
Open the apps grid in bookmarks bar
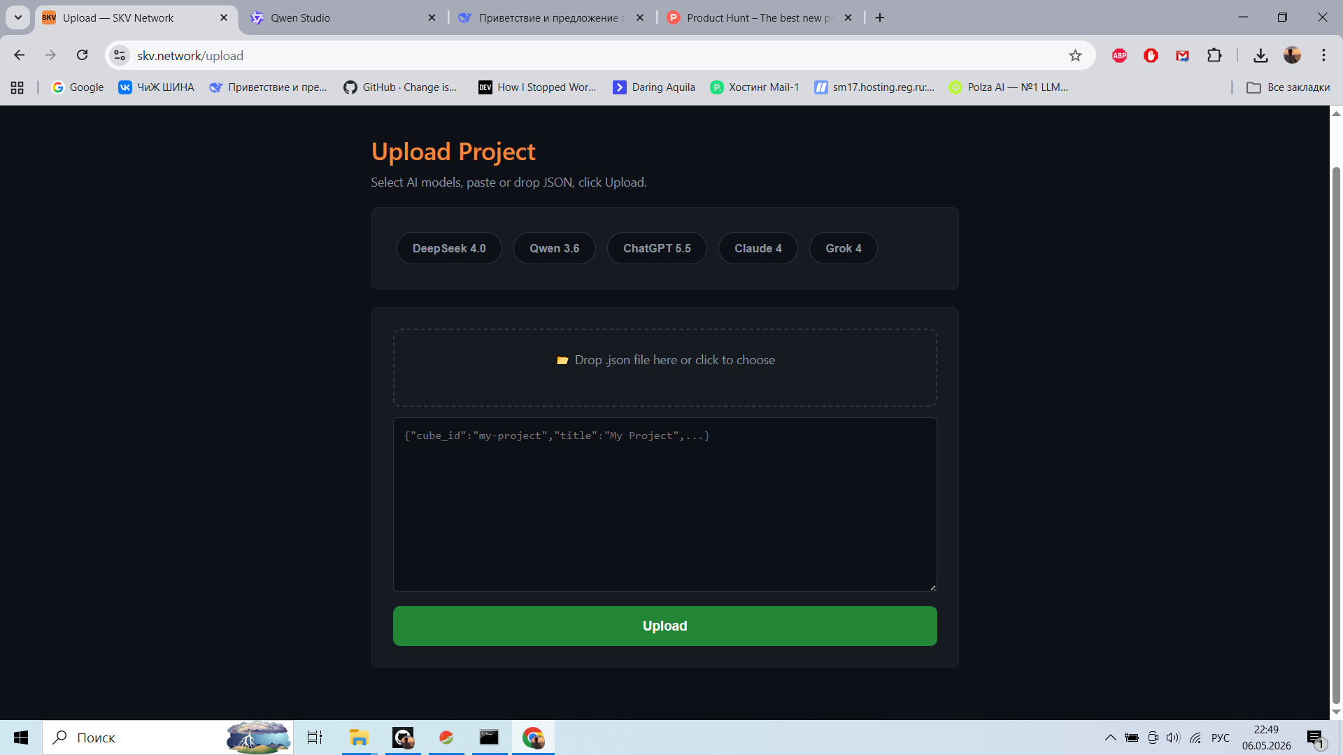[17, 87]
